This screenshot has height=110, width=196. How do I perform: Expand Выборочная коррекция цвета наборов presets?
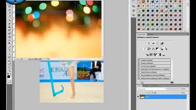tap(139, 78)
